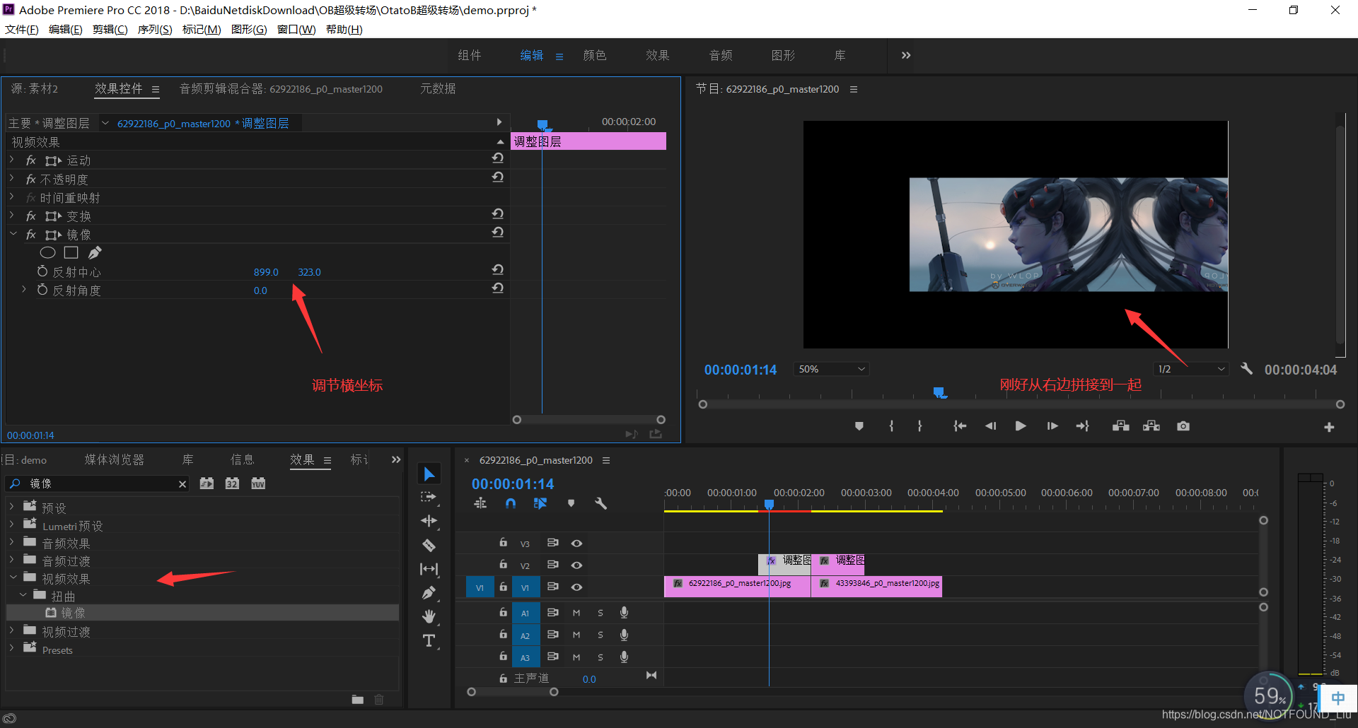Toggle V3 track output eye

tap(577, 544)
